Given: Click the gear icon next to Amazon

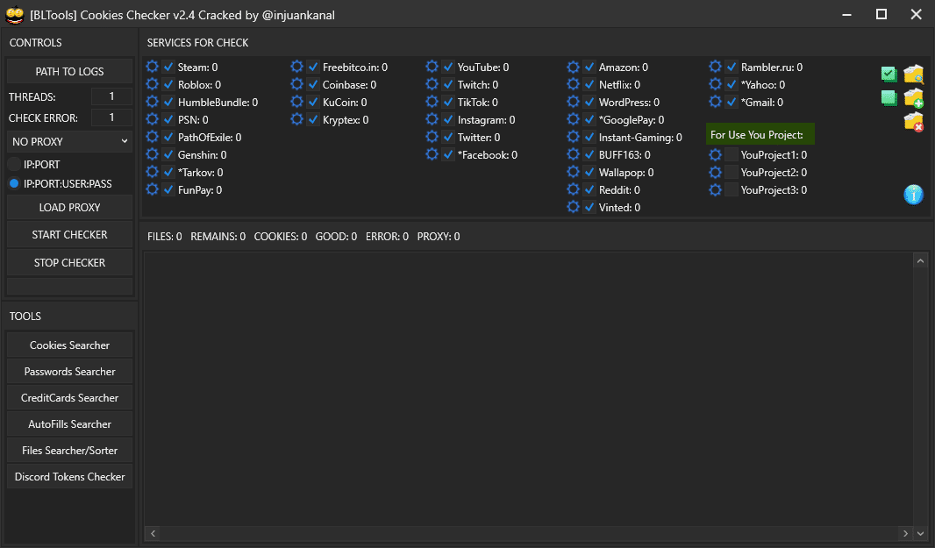Looking at the screenshot, I should tap(574, 68).
